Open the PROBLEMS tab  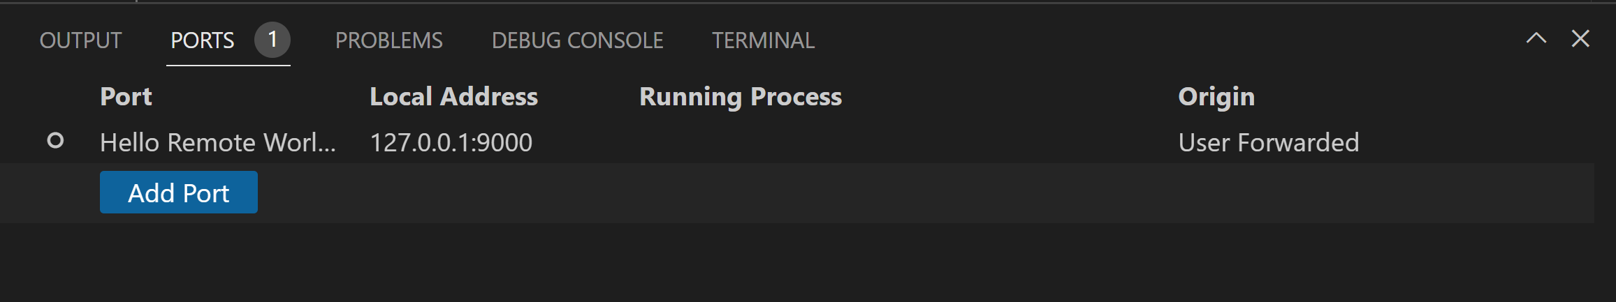(388, 40)
